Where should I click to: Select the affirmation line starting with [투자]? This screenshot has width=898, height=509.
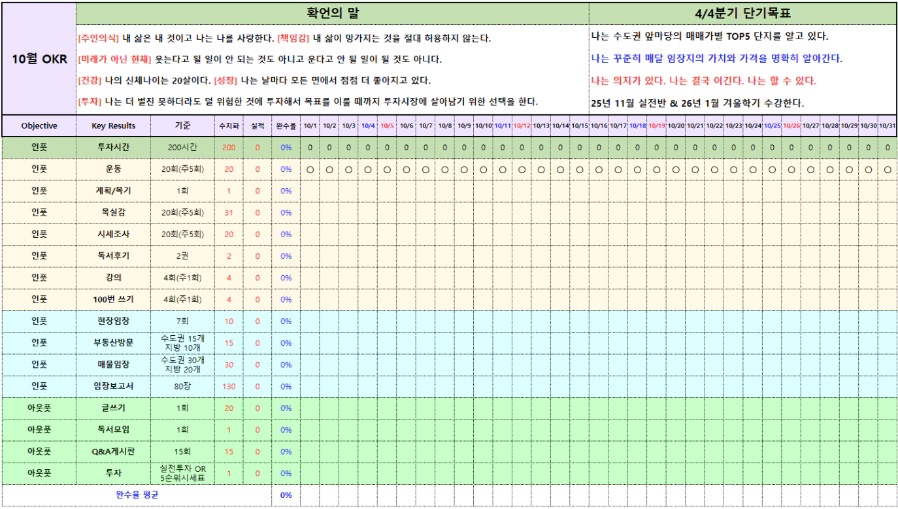pos(308,102)
